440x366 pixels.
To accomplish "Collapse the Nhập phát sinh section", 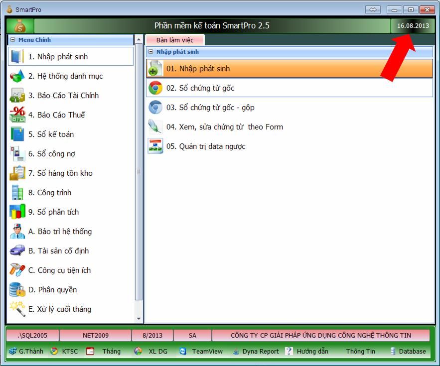I will (151, 52).
